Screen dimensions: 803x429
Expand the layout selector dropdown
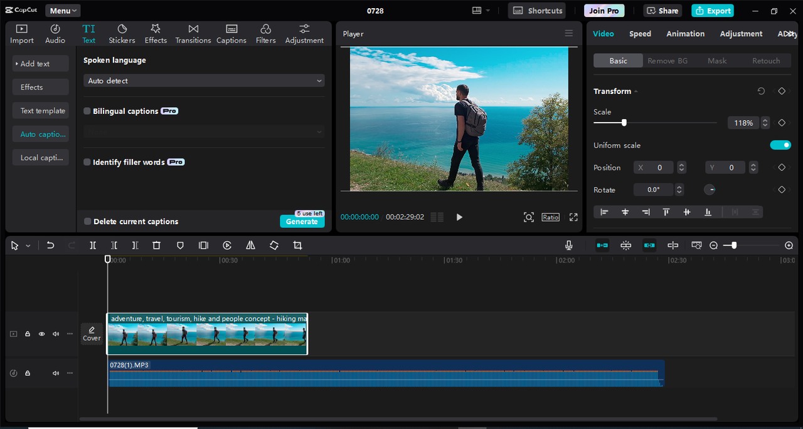tap(481, 11)
